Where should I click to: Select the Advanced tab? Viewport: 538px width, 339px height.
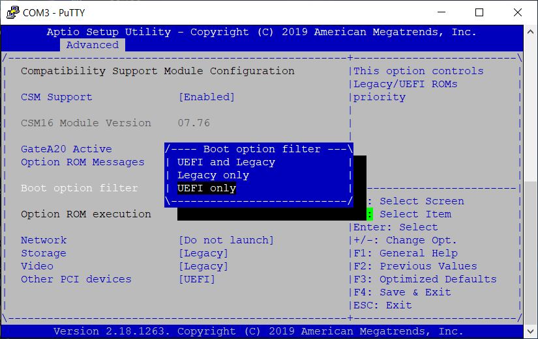point(93,45)
